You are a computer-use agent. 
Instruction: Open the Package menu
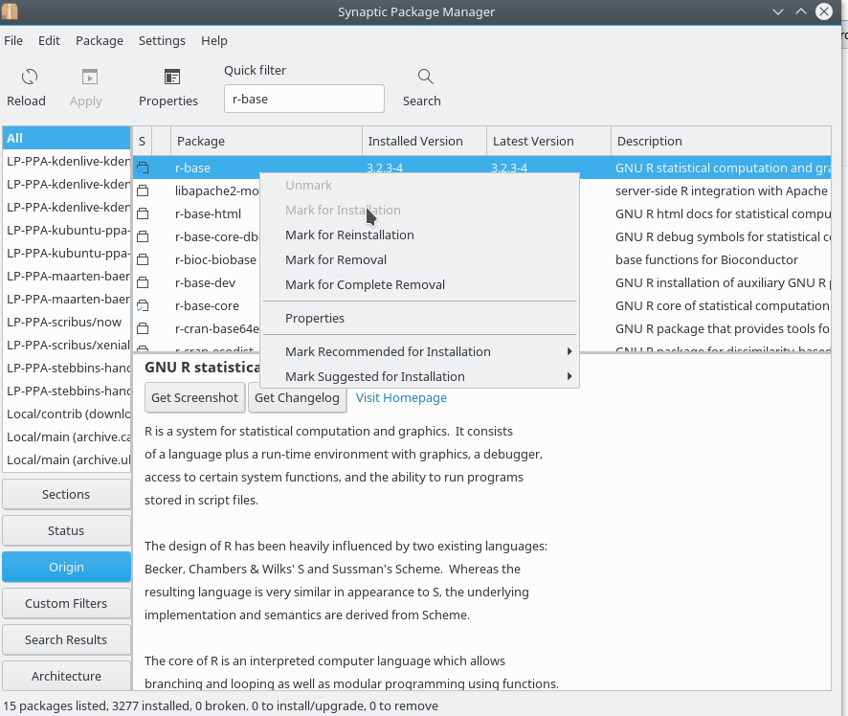coord(100,40)
